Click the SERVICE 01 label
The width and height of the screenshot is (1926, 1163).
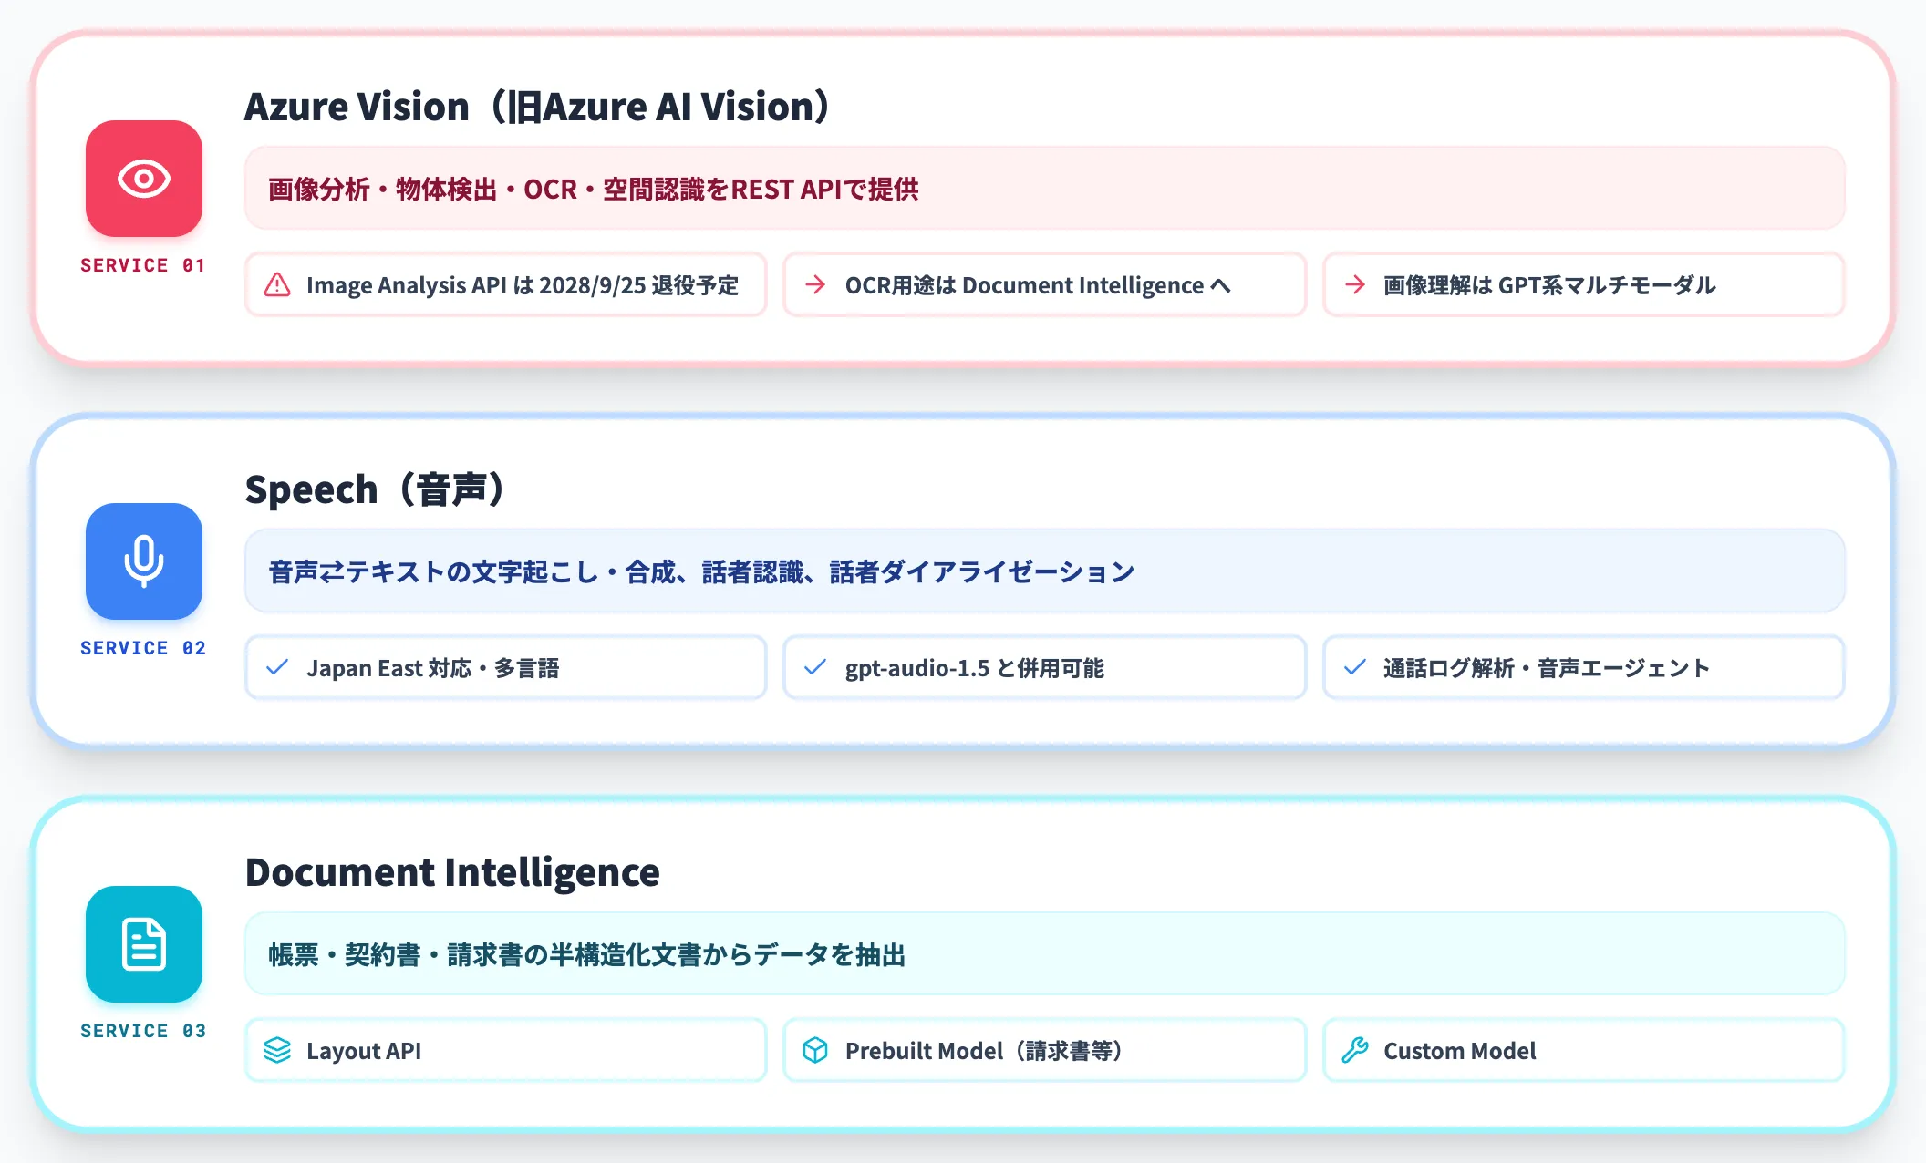tap(143, 265)
